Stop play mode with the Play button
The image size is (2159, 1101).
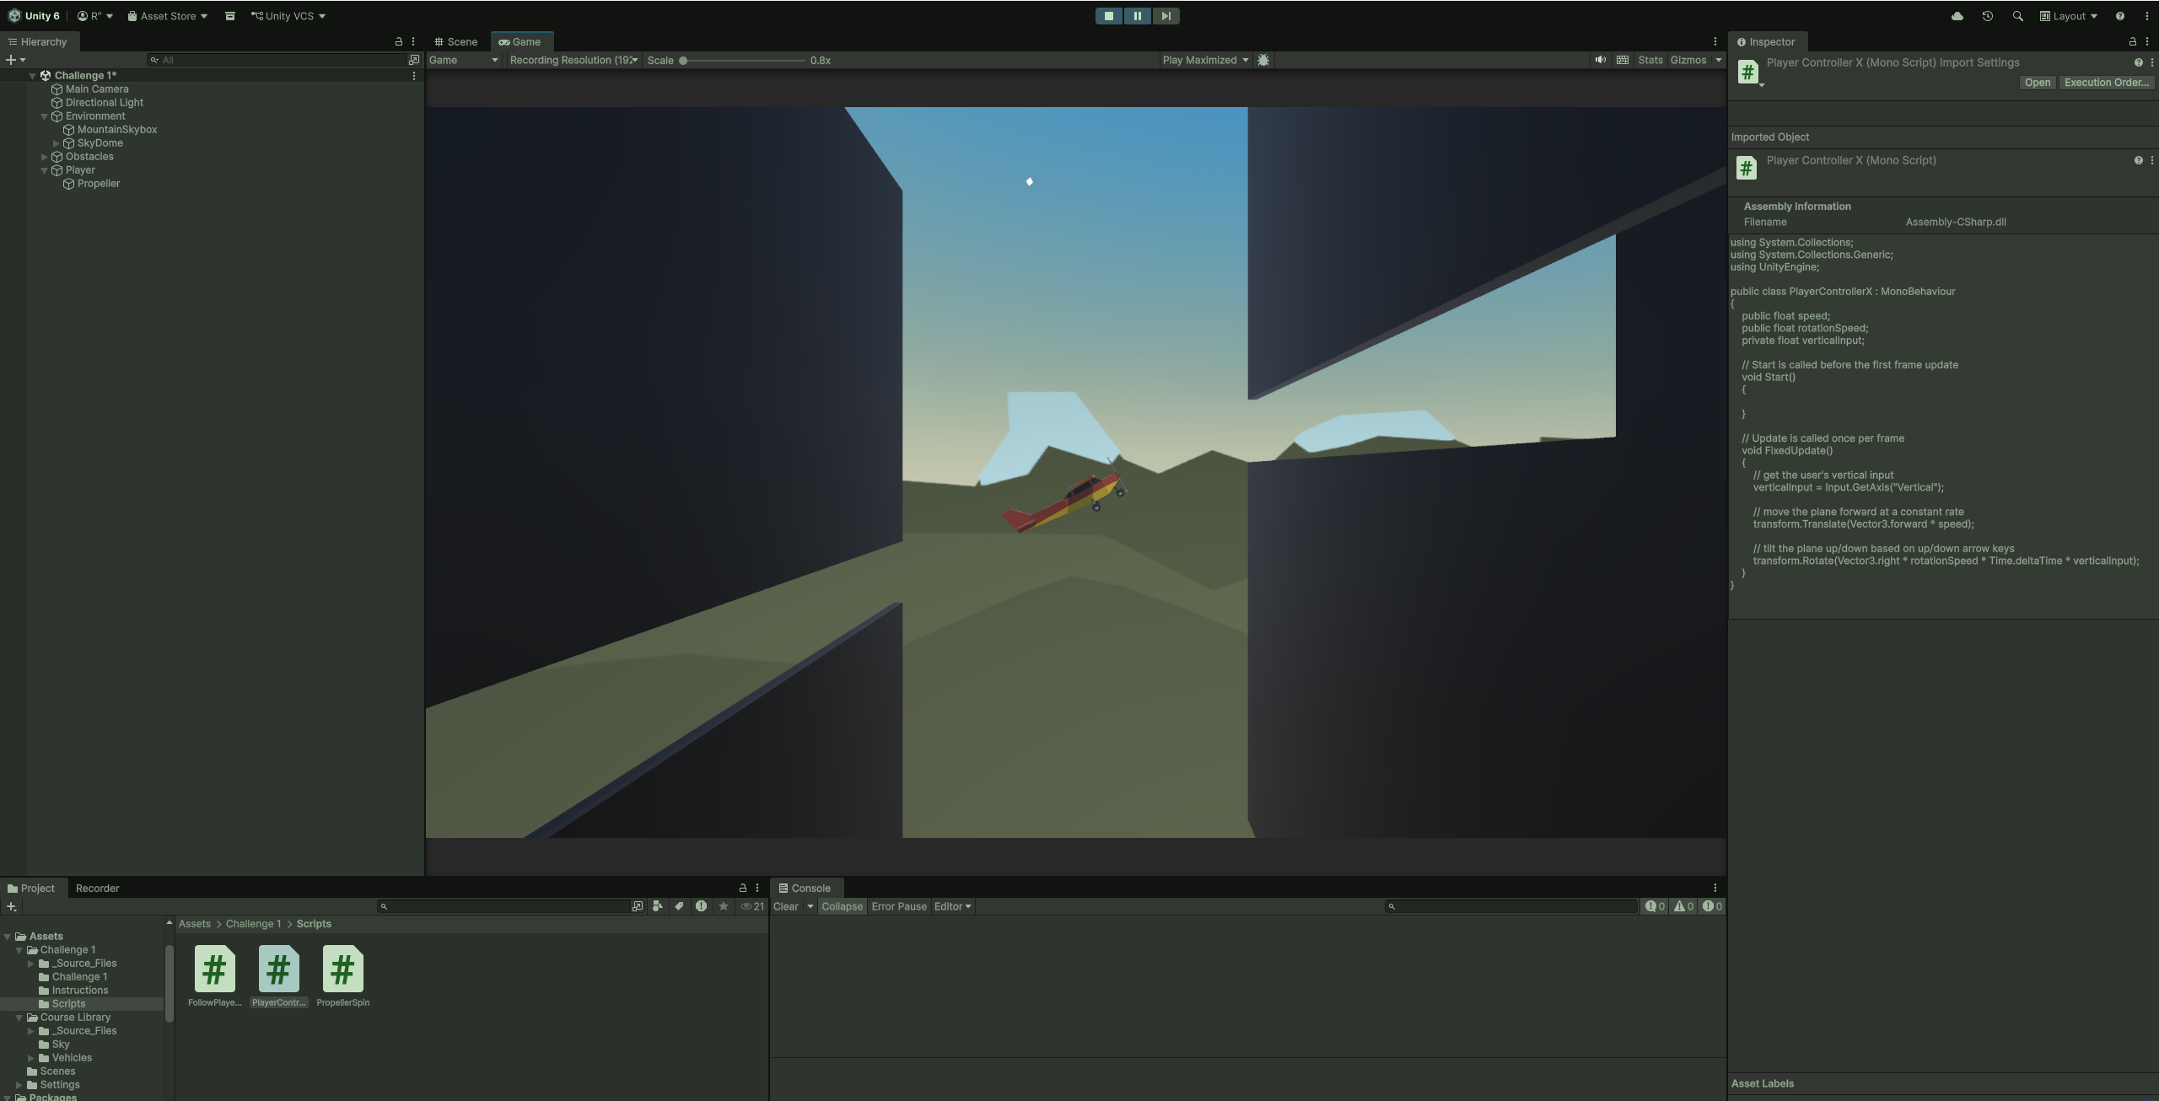point(1108,16)
